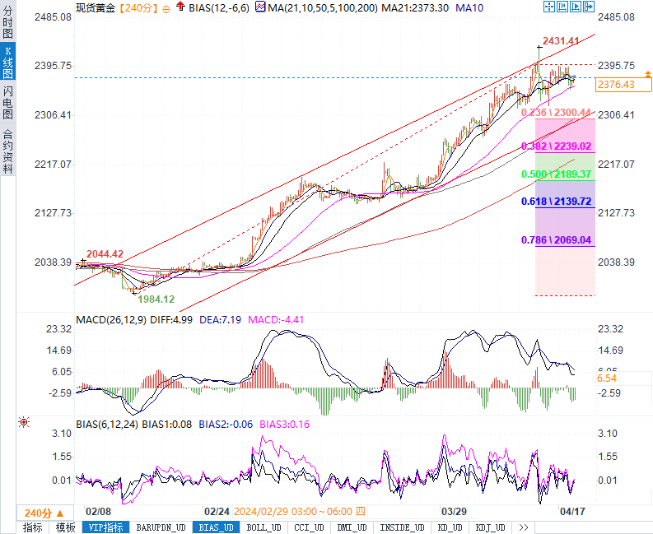This screenshot has height=534, width=653.
Task: Click the orange price alert marker
Action: coord(648,75)
